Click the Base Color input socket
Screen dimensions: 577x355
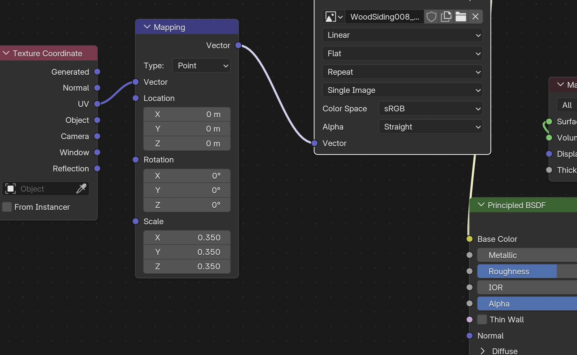click(470, 239)
